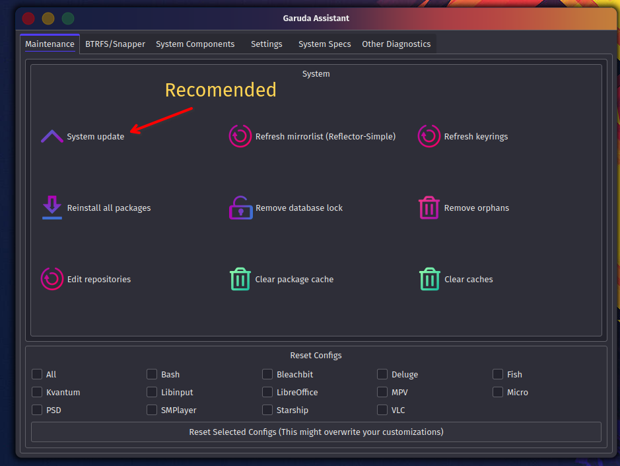620x466 pixels.
Task: Go to the Other Diagnostics tab
Action: click(x=396, y=44)
